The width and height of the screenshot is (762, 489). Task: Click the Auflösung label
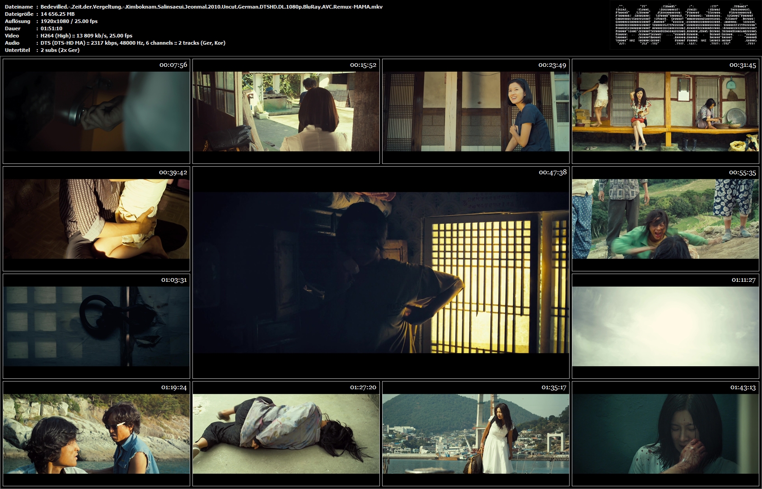(x=18, y=21)
